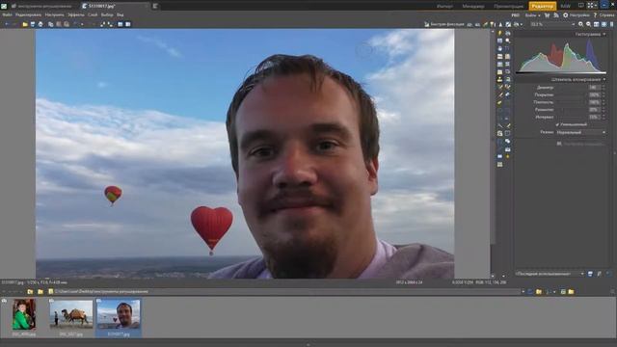Select the S1110017.jpg document tab
The image size is (617, 347).
115,6
